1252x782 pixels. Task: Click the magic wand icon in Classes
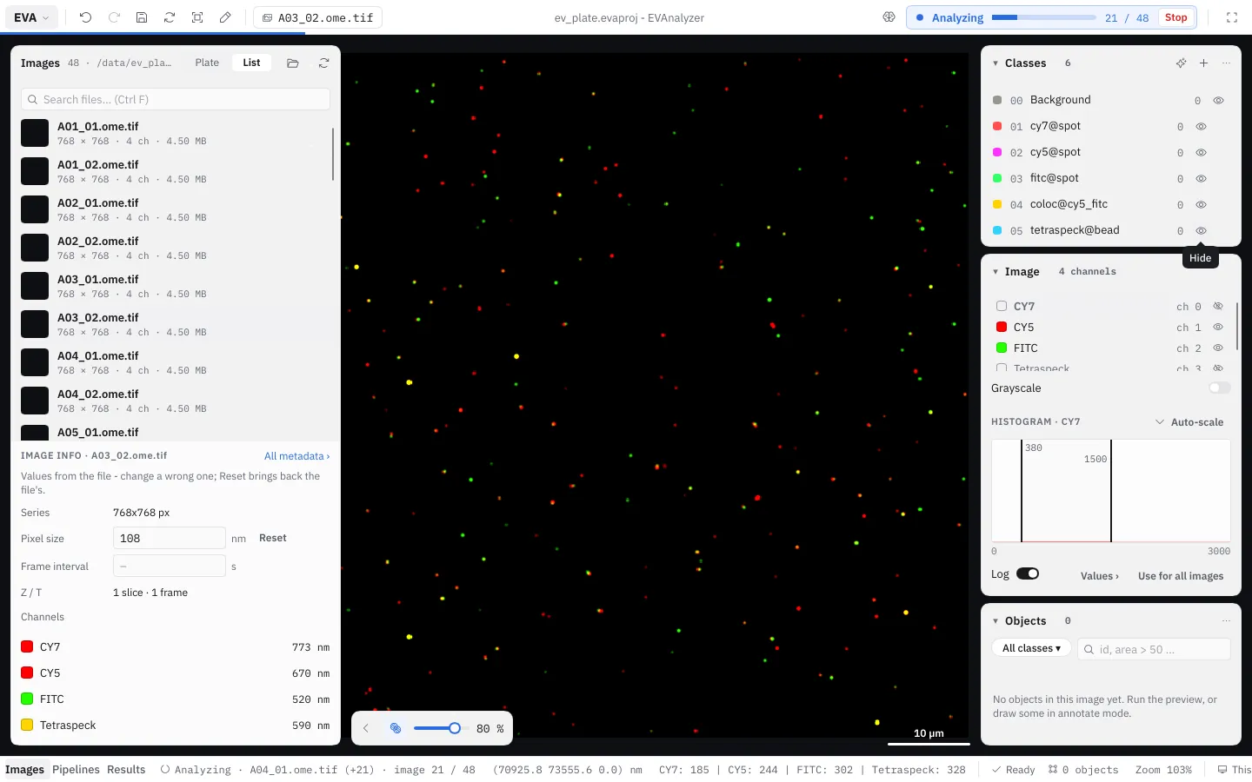(x=1181, y=63)
